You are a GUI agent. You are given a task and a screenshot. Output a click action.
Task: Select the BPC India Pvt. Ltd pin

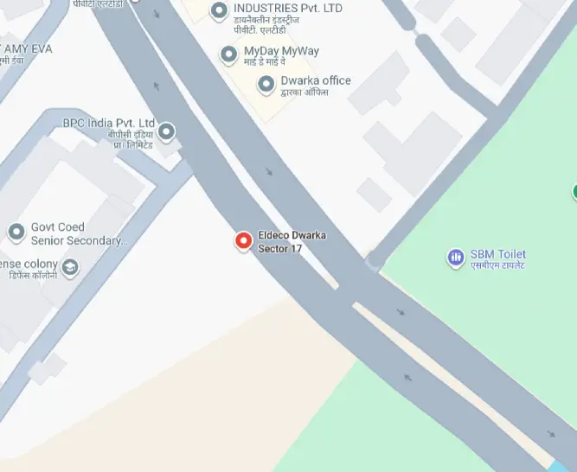(166, 131)
